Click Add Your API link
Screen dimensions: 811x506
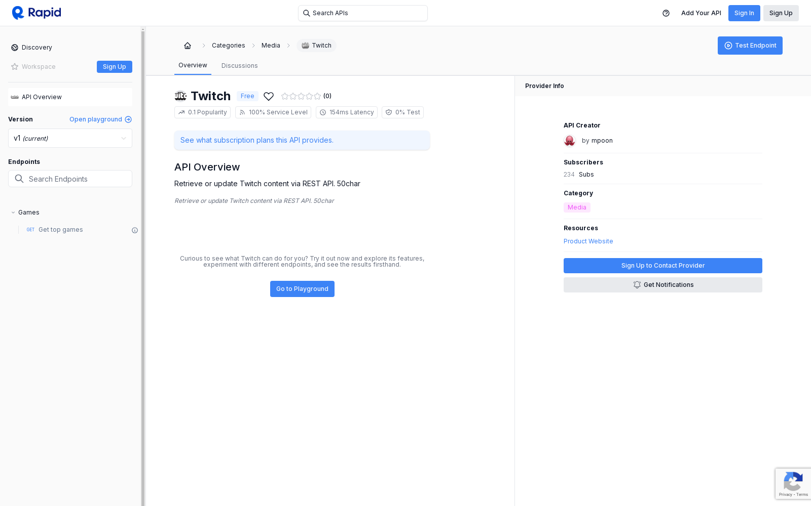701,13
